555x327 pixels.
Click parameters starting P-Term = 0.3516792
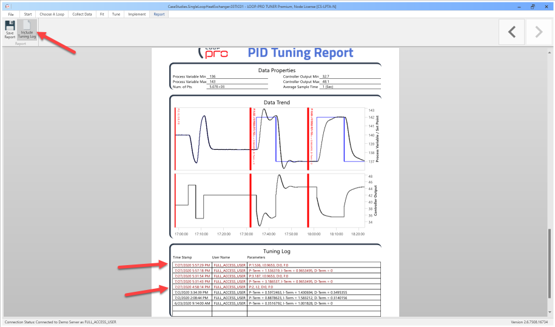(x=291, y=303)
